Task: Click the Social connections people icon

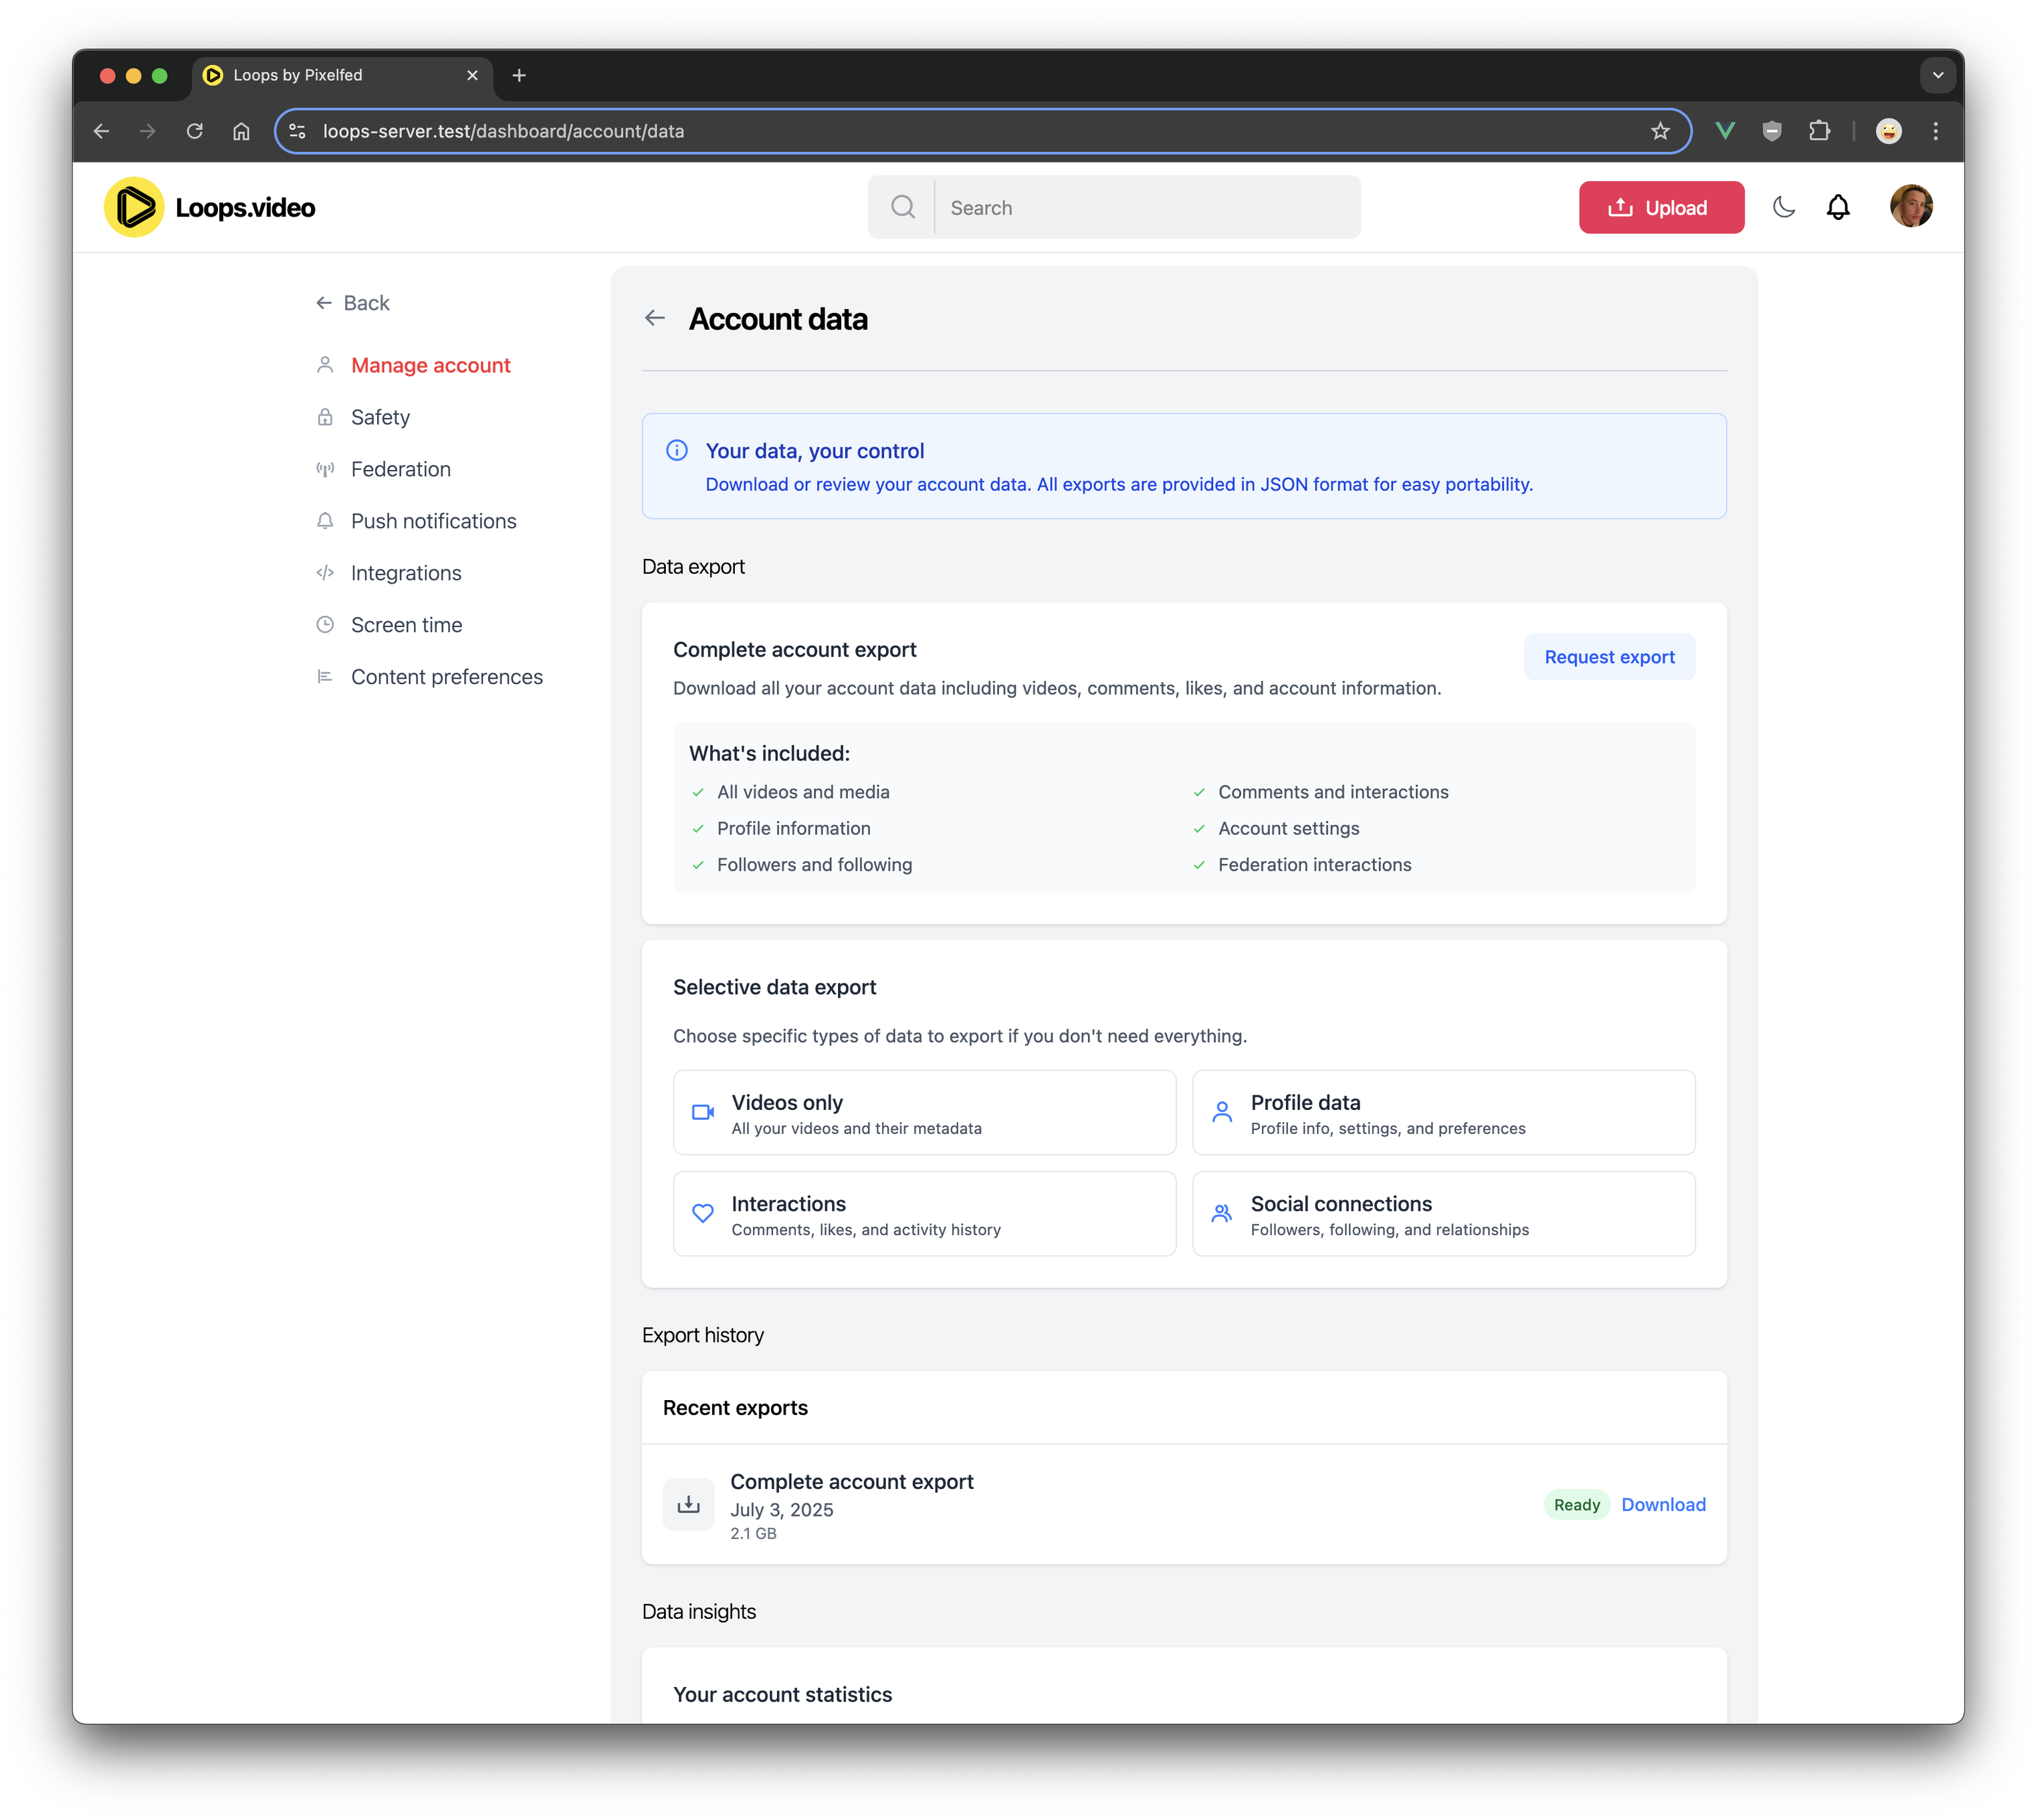Action: (1222, 1213)
